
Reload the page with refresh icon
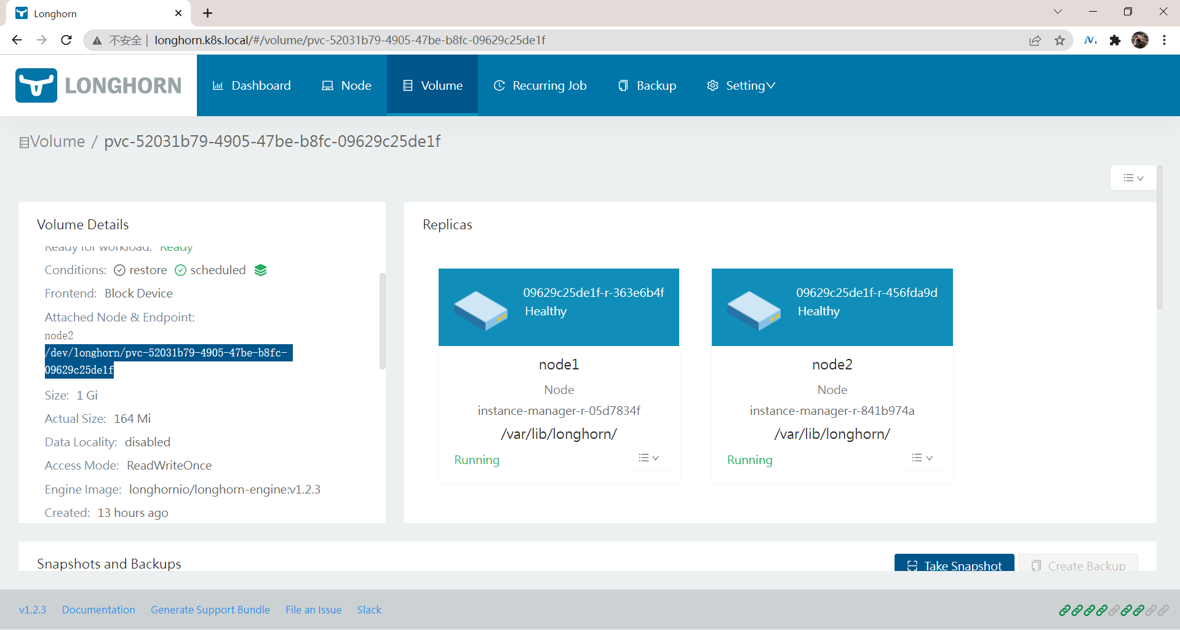coord(66,40)
